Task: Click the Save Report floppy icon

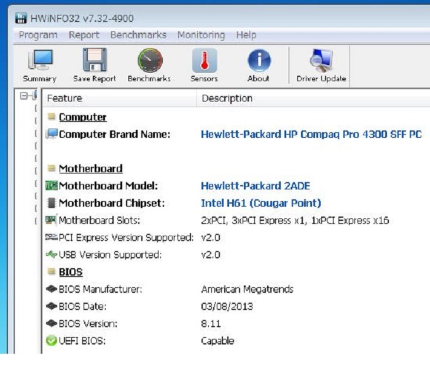Action: point(95,62)
